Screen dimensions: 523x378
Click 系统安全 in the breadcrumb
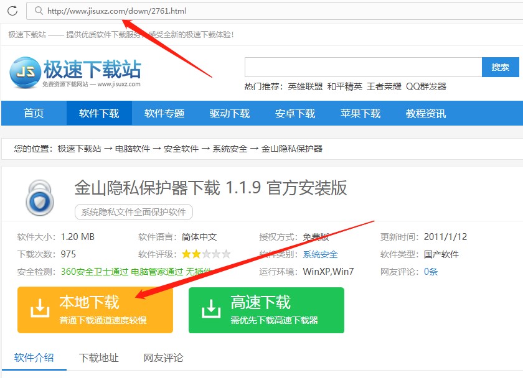point(230,149)
